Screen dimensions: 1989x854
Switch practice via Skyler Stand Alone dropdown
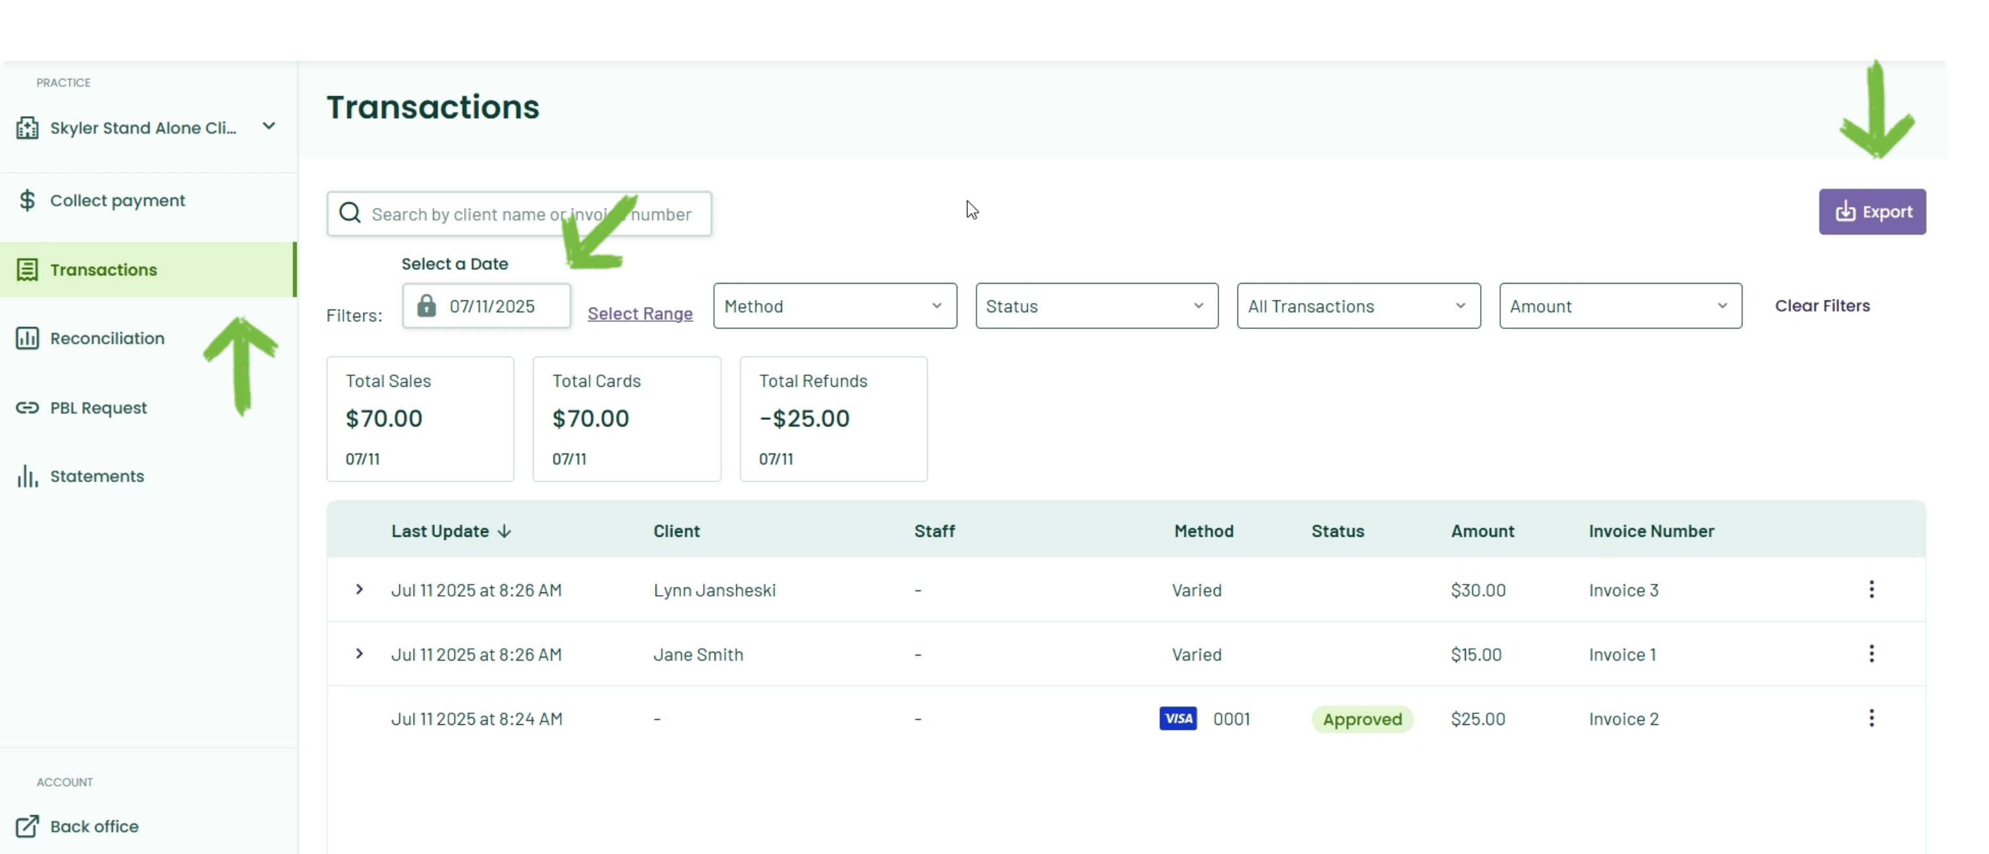pos(147,127)
